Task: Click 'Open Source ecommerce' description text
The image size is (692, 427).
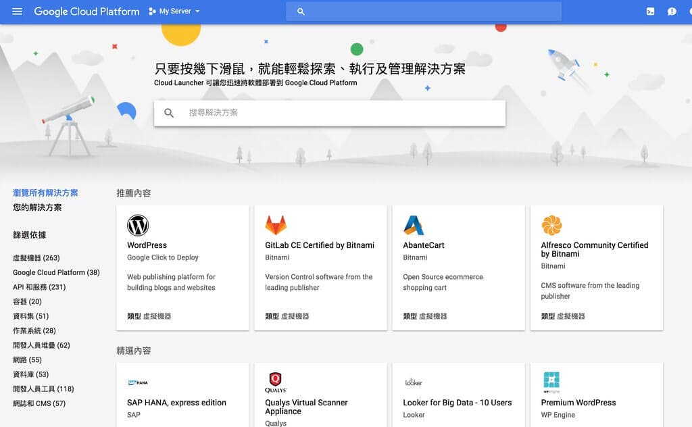Action: point(443,277)
